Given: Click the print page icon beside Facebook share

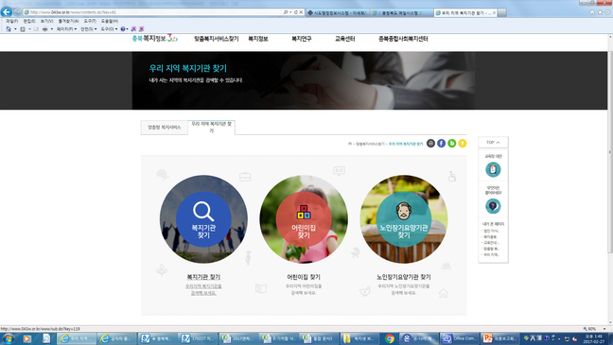Looking at the screenshot, I should point(430,144).
